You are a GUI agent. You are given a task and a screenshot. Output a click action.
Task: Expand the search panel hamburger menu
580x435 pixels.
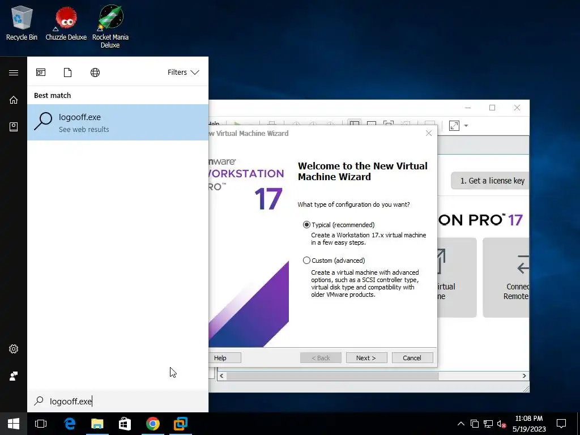coord(14,72)
